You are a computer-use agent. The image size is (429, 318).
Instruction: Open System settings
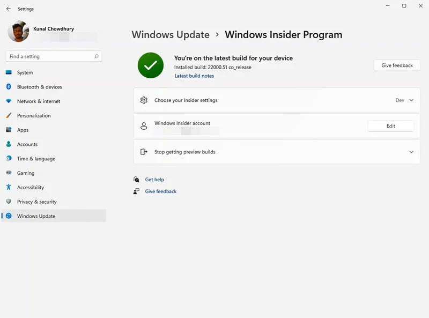(x=54, y=72)
